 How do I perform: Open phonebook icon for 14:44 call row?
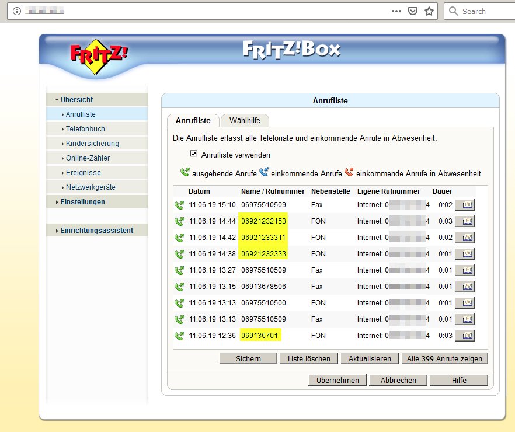(x=465, y=221)
